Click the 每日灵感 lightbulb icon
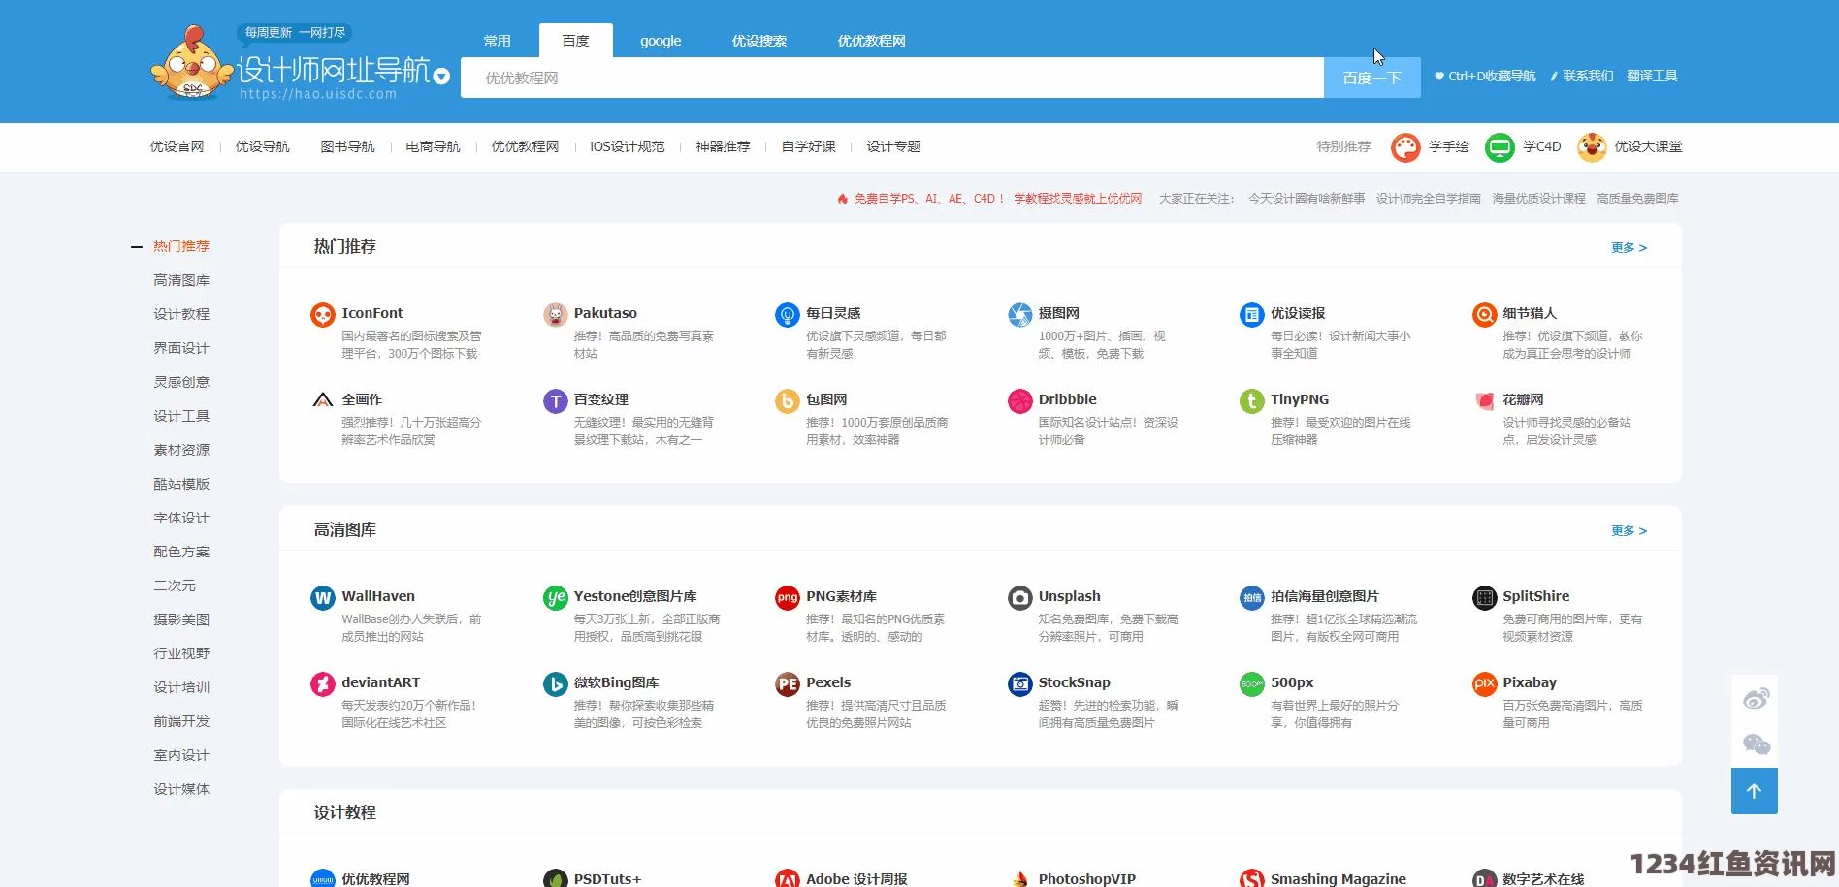This screenshot has height=887, width=1839. coord(787,314)
